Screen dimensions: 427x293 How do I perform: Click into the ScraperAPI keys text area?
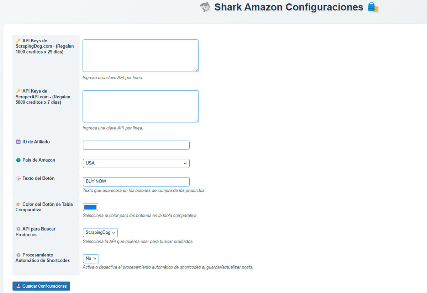141,106
